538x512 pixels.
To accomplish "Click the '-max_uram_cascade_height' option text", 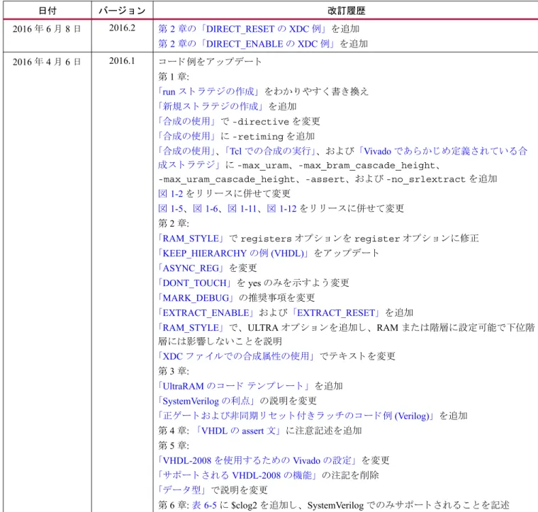I will click(x=226, y=180).
